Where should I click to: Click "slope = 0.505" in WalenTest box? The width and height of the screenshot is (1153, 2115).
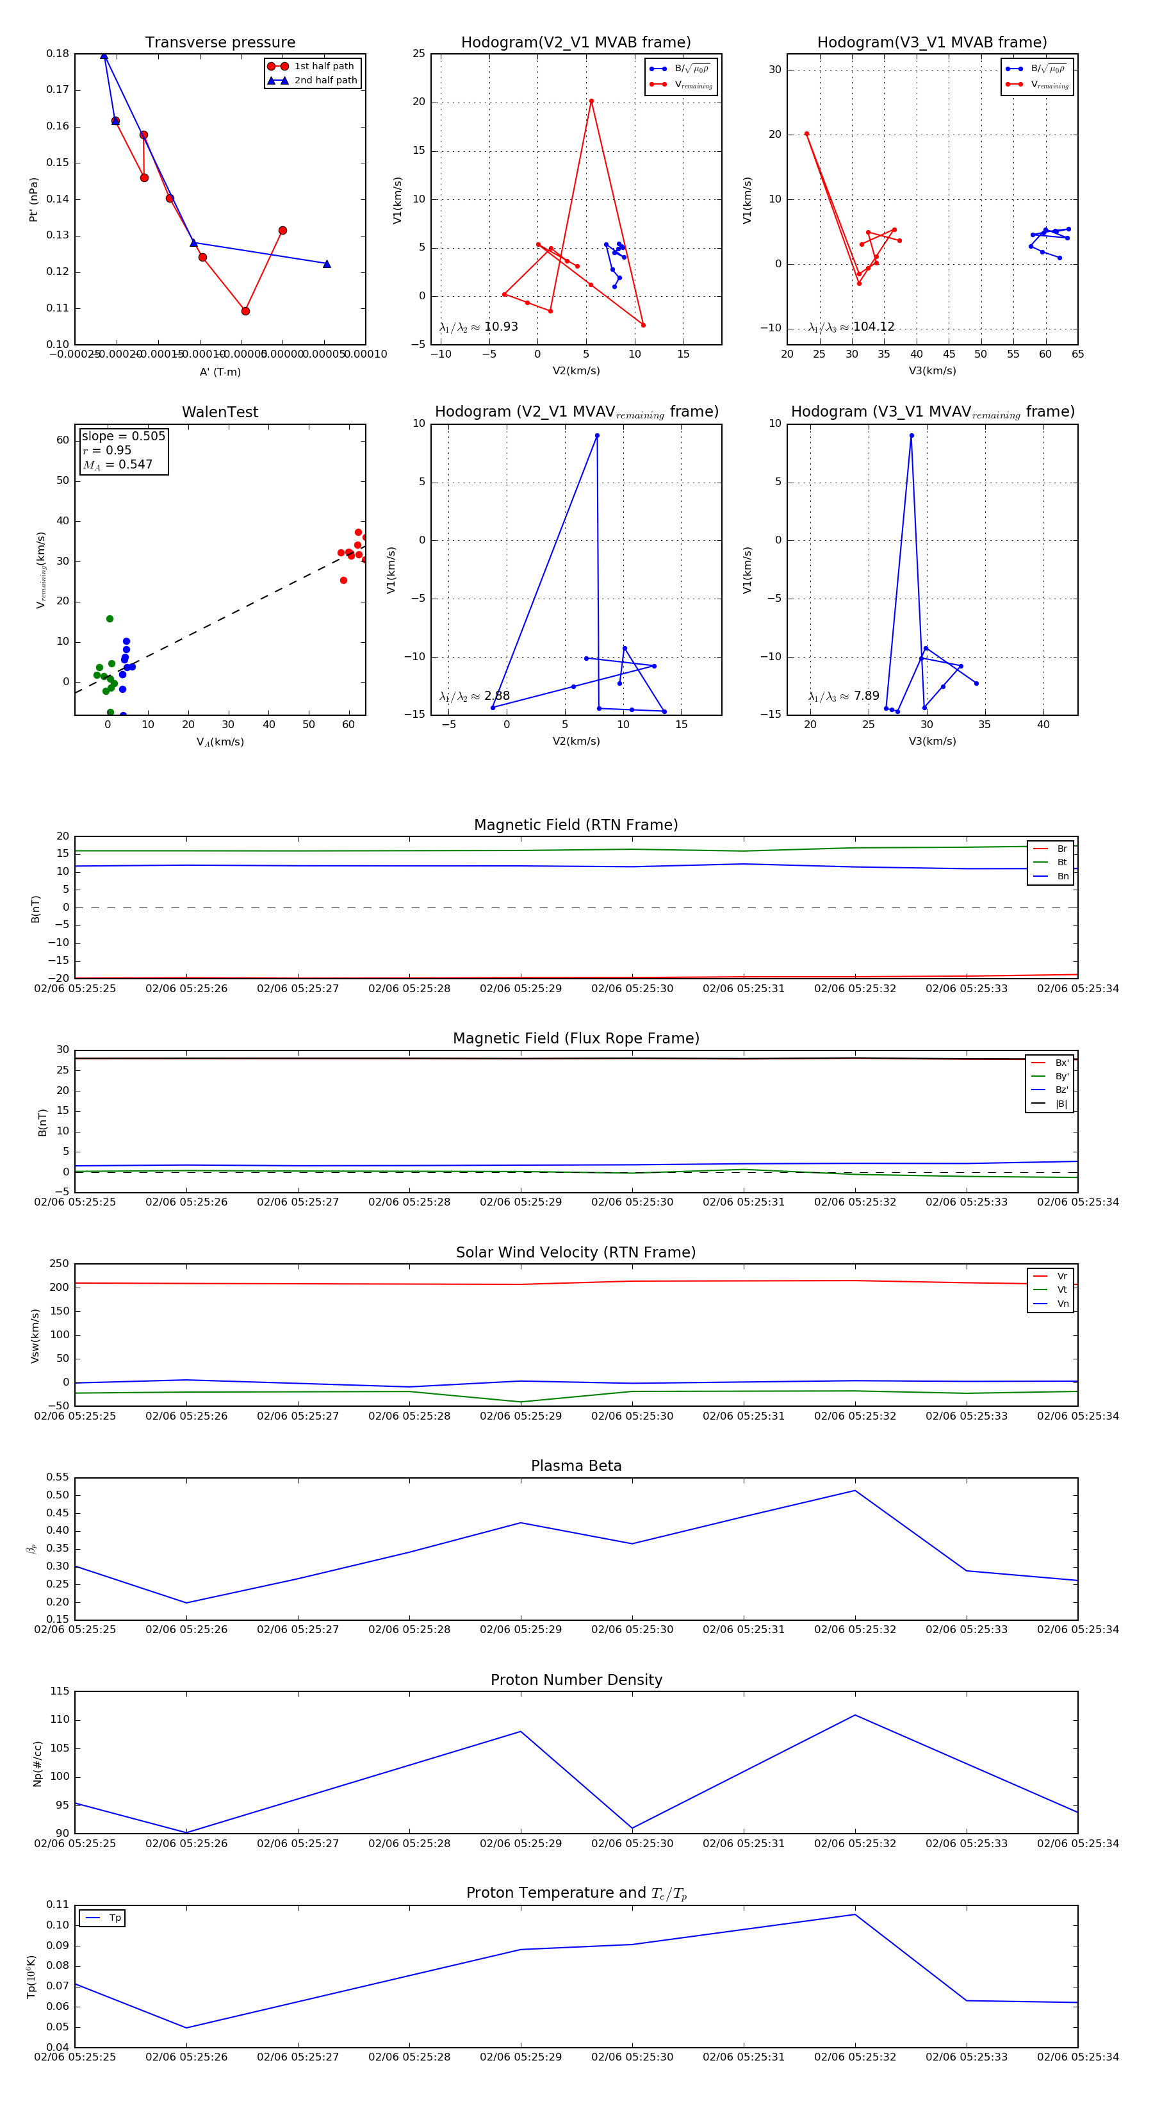[123, 436]
